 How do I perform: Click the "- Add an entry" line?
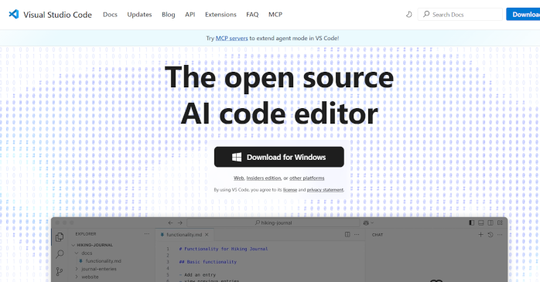tap(198, 275)
